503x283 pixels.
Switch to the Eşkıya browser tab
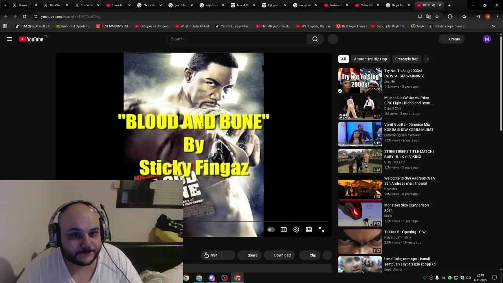pos(274,5)
